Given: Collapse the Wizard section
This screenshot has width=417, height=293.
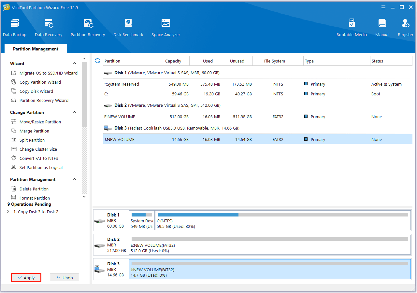Looking at the screenshot, I should point(75,63).
